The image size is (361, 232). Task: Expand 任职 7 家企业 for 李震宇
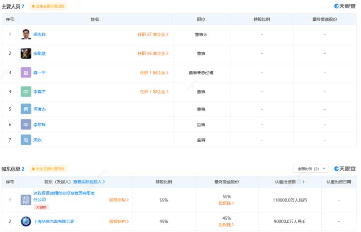tap(154, 91)
